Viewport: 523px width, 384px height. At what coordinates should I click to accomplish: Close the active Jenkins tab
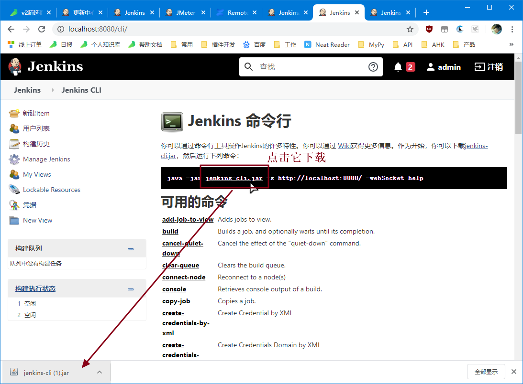[357, 12]
